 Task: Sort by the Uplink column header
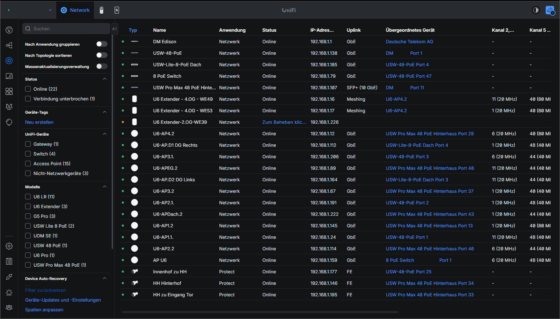coord(353,30)
